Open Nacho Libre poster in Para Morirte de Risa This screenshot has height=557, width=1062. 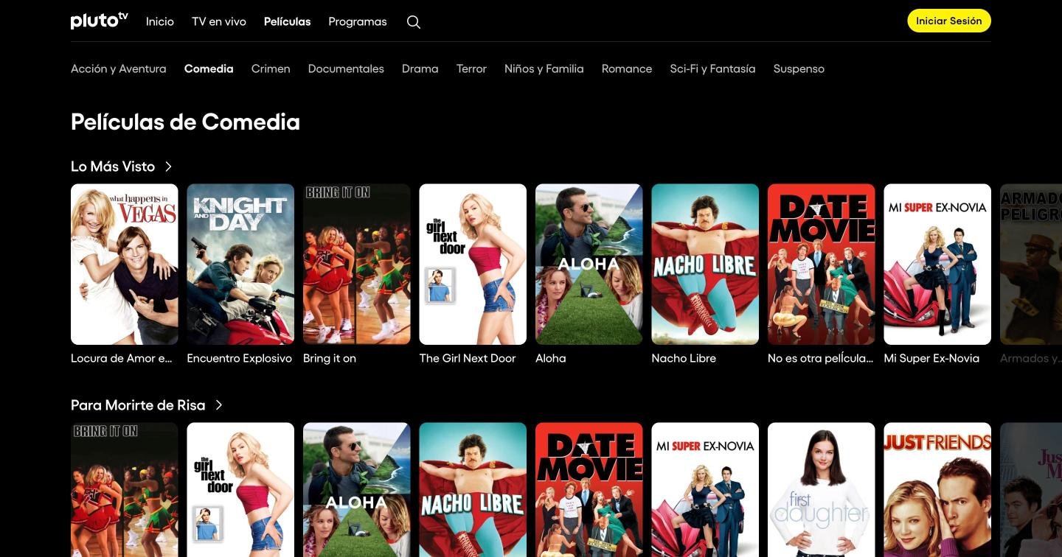473,489
